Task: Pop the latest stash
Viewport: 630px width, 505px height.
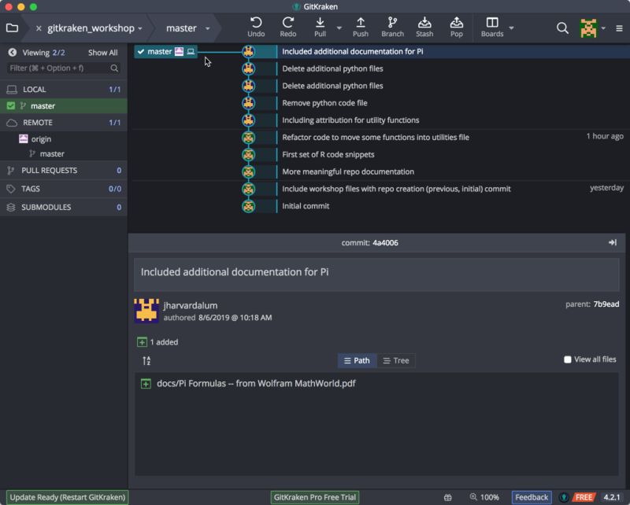Action: coord(457,27)
